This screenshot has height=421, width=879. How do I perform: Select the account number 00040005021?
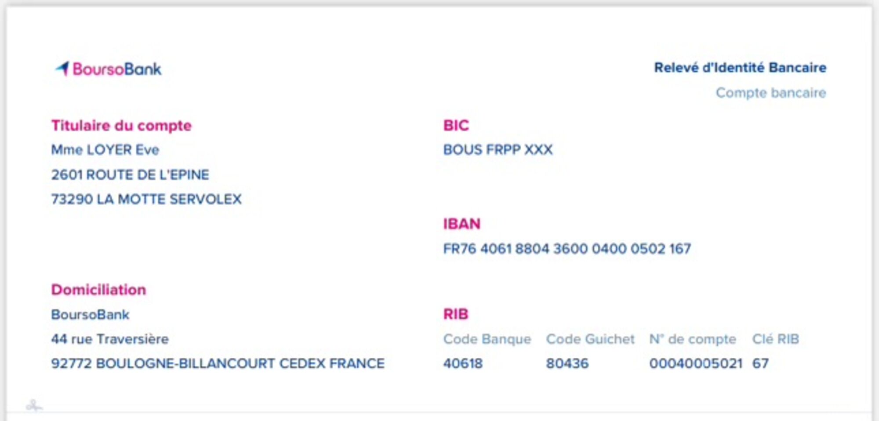pyautogui.click(x=696, y=363)
